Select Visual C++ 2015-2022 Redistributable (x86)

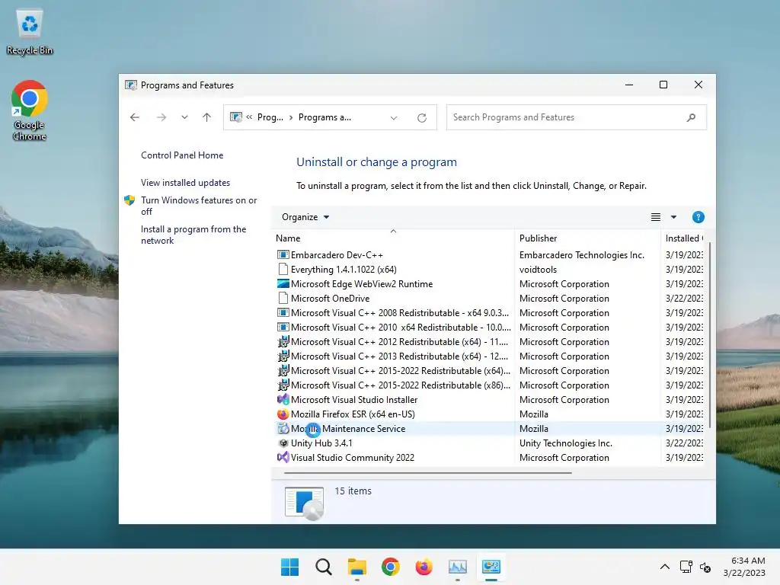[x=393, y=385]
